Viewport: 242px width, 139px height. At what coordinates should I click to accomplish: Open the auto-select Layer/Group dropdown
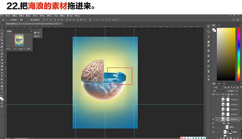point(22,20)
